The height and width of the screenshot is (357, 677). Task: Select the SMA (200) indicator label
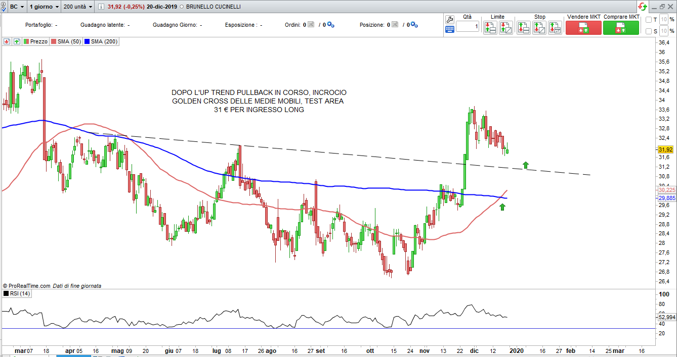click(x=101, y=41)
